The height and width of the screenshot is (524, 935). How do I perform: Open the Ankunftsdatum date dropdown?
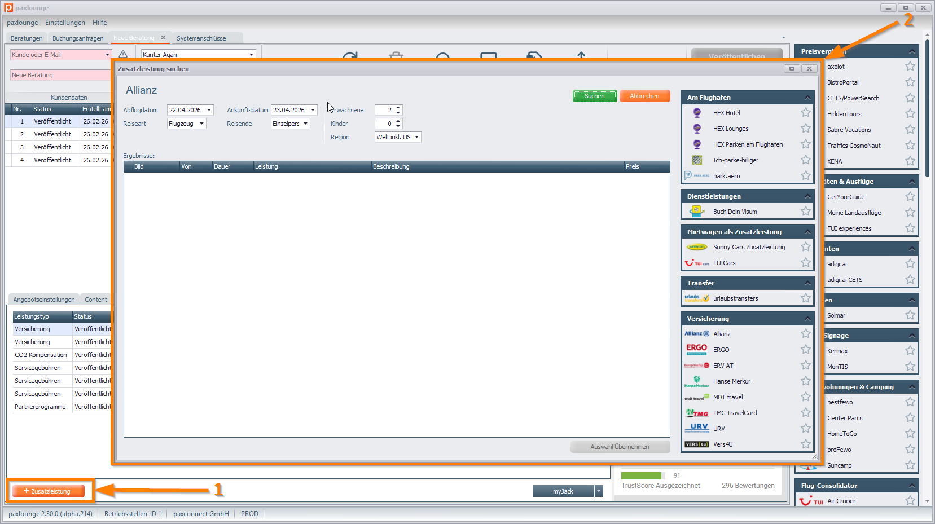313,110
